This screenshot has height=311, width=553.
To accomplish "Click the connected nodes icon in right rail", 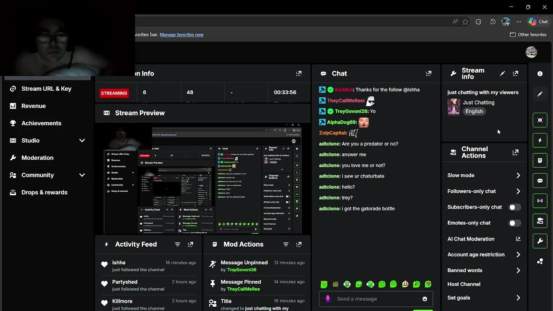I will click(540, 261).
